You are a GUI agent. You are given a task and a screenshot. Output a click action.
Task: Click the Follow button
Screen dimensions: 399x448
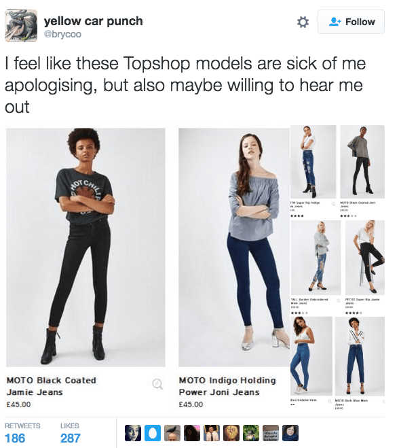coord(351,22)
